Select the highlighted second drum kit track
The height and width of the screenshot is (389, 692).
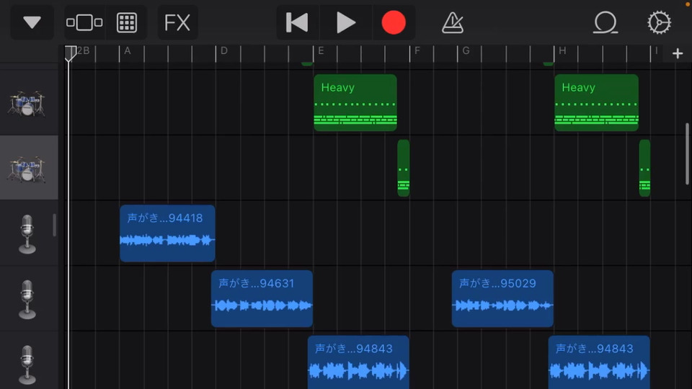click(29, 168)
